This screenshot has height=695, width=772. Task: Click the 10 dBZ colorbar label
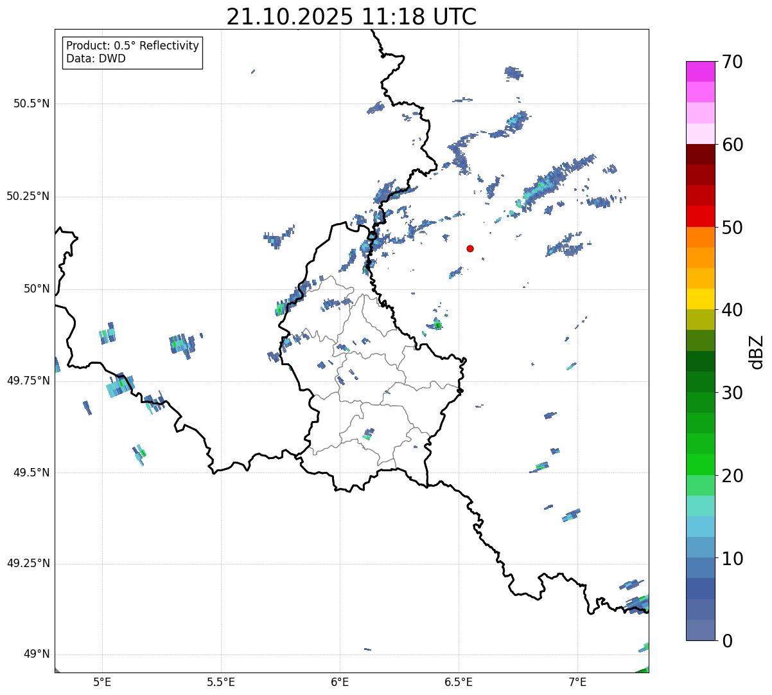click(x=732, y=558)
